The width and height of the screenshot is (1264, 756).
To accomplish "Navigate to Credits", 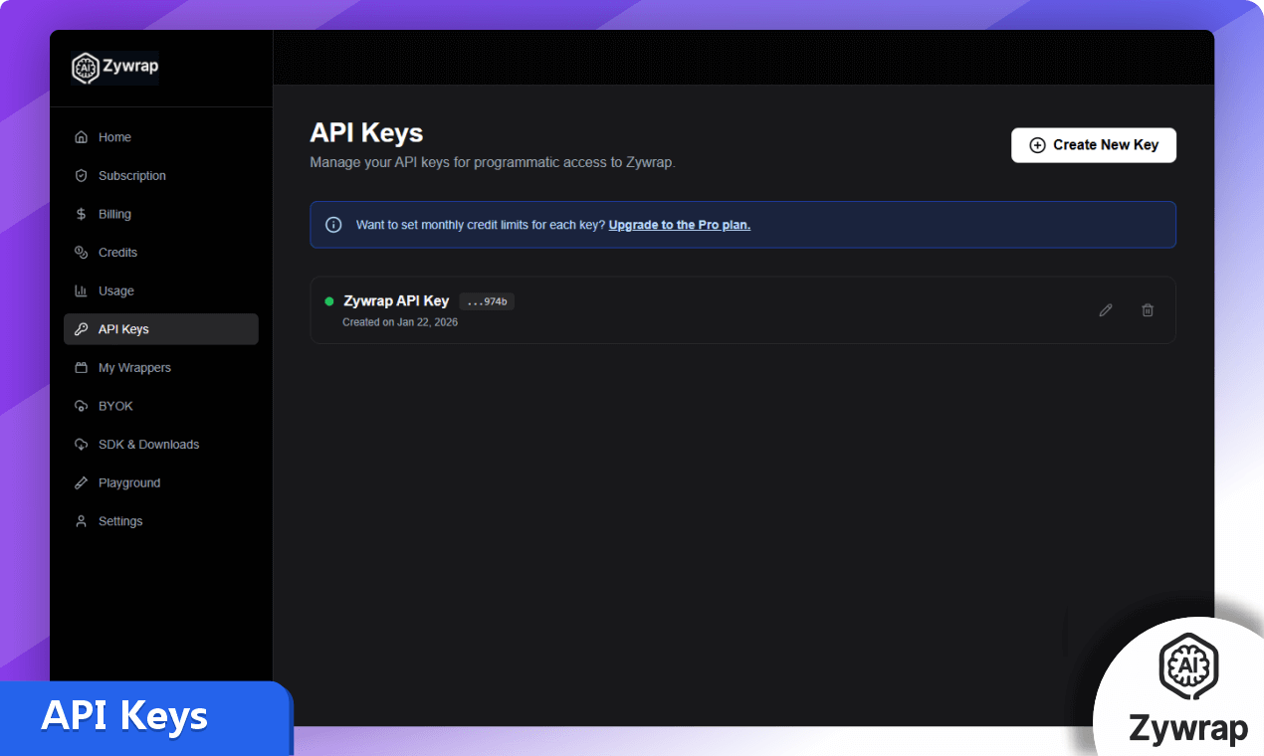I will pyautogui.click(x=161, y=253).
